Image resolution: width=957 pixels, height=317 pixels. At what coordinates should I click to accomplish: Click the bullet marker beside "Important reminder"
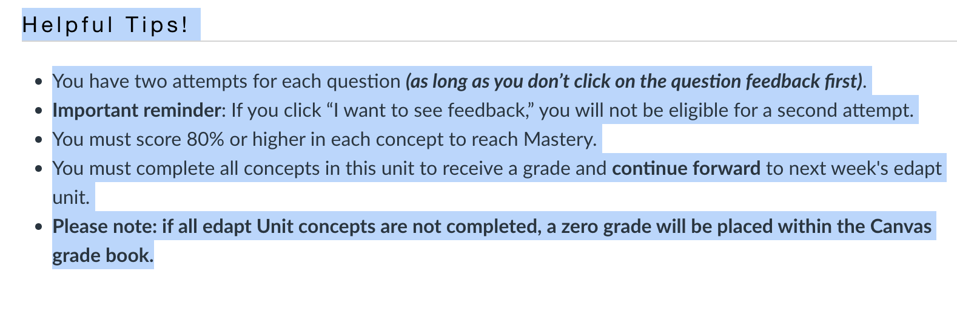click(x=39, y=111)
